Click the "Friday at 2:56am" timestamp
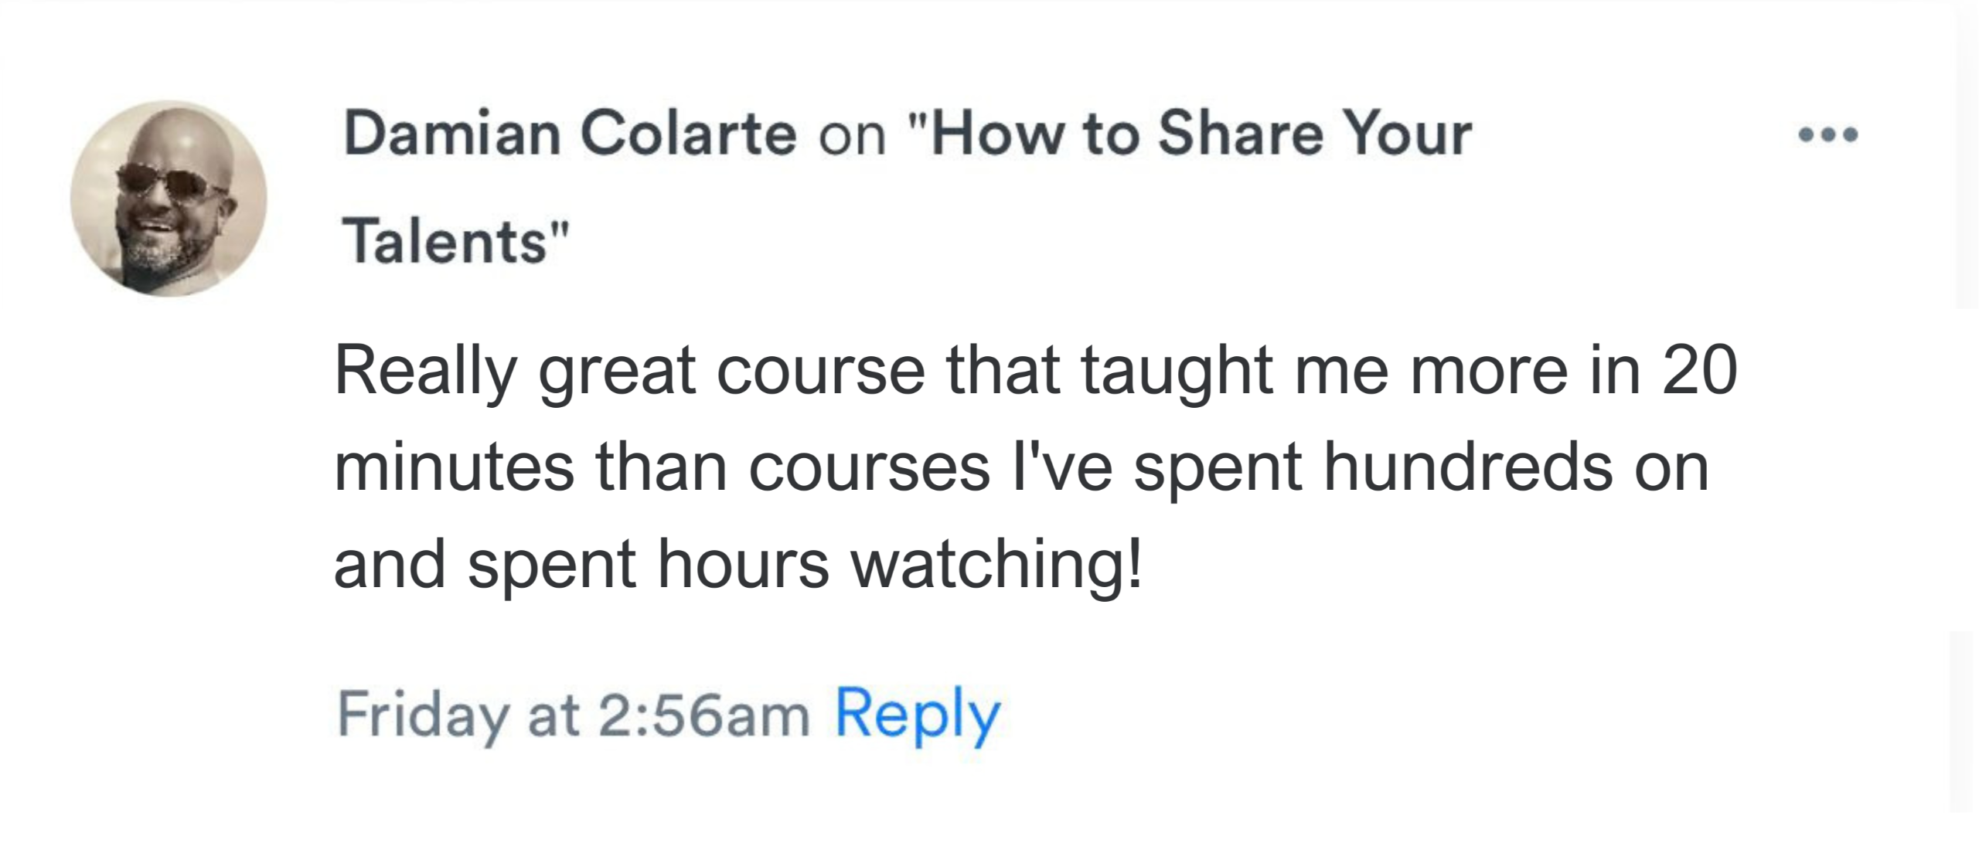1979x866 pixels. coord(573,715)
